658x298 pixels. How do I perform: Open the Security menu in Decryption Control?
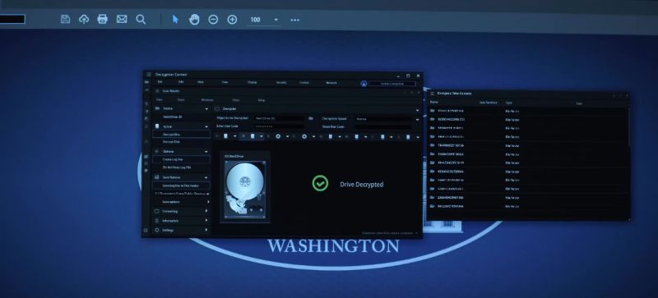[x=281, y=83]
